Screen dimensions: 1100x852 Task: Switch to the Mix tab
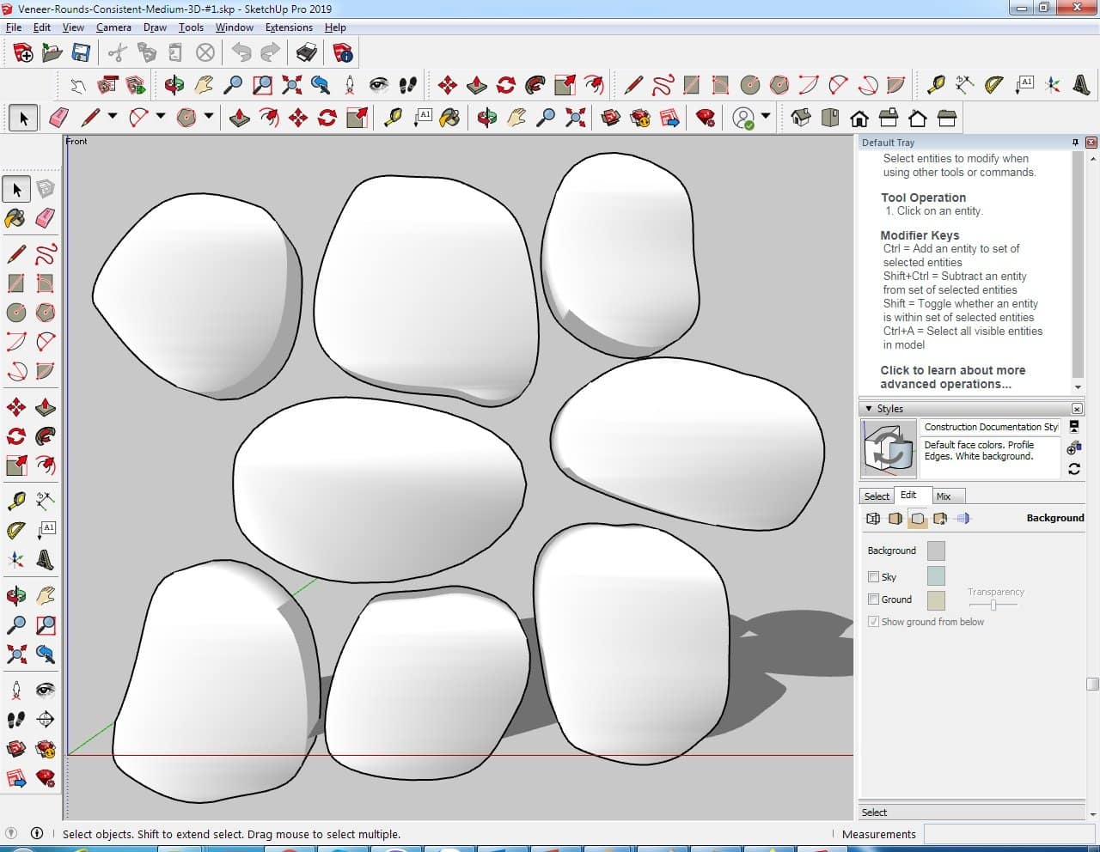944,496
